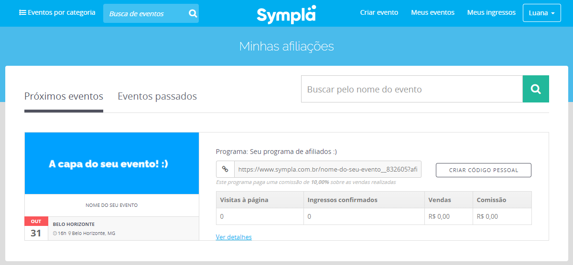The height and width of the screenshot is (265, 573).
Task: Click the 0 value under Visitas à página
Action: point(222,216)
